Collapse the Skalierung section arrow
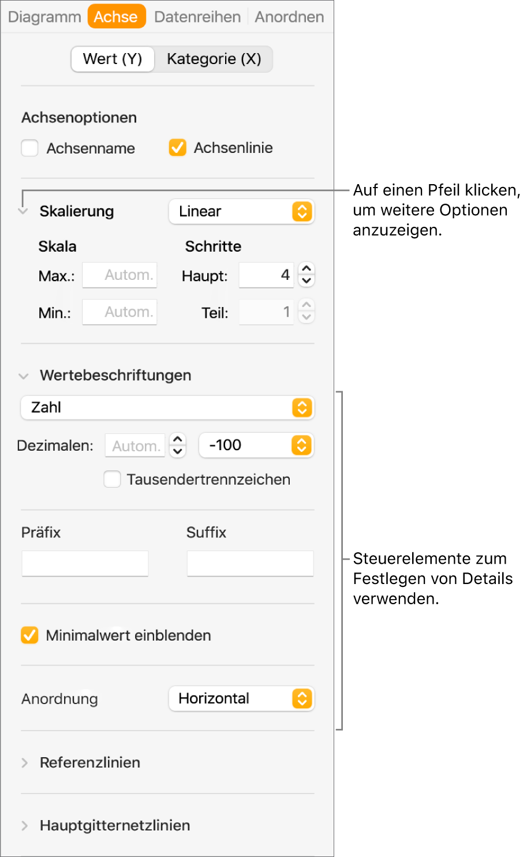 23,212
